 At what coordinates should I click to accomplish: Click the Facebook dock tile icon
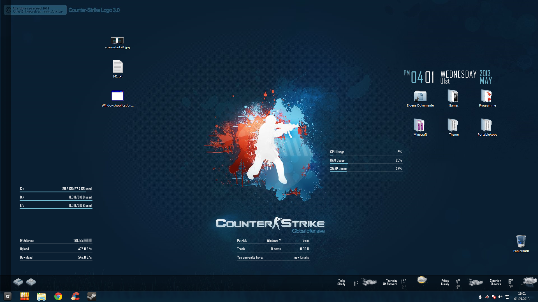(x=18, y=282)
